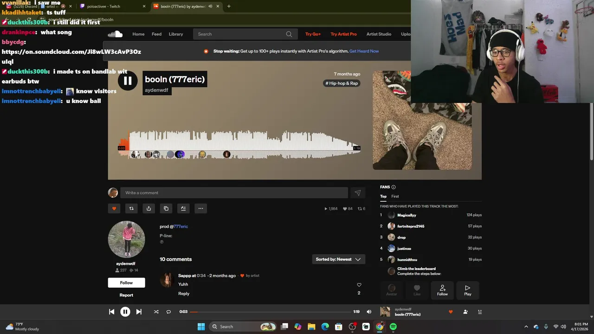Viewport: 594px width, 334px height.
Task: Open Spotify from the taskbar
Action: 393,327
